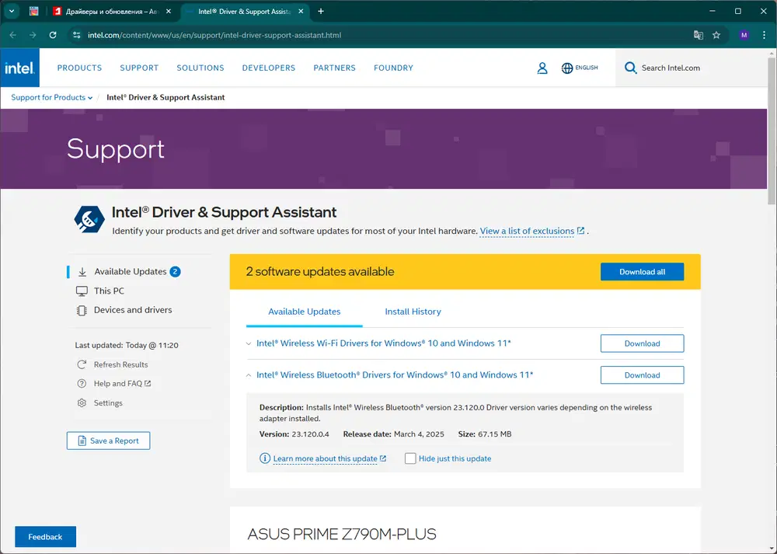Click the translate page icon in address bar
Screen dimensions: 777x554
699,35
